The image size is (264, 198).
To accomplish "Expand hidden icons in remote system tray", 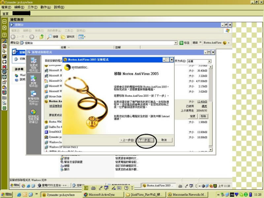I will [x=200, y=186].
